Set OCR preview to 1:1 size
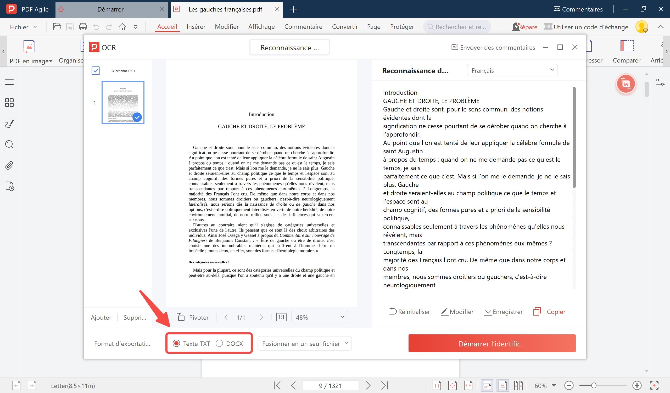The width and height of the screenshot is (670, 393). click(281, 317)
